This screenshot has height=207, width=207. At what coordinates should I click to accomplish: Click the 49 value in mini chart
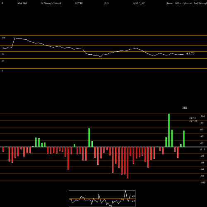click(x=133, y=196)
